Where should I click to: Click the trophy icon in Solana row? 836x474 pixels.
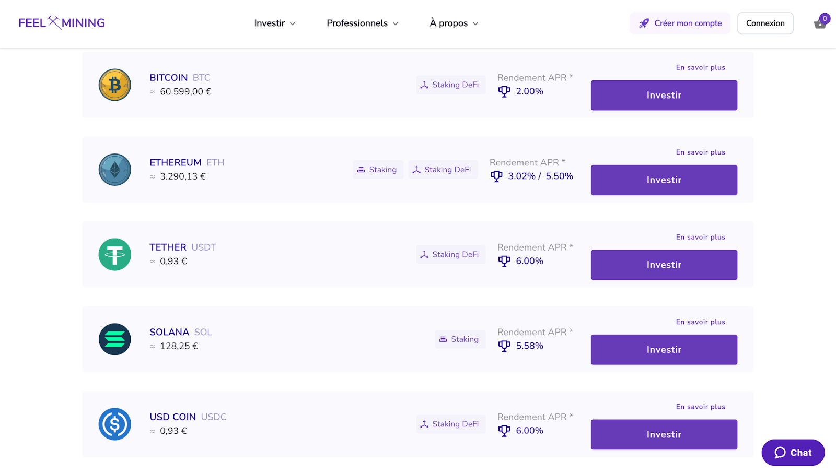tap(504, 346)
